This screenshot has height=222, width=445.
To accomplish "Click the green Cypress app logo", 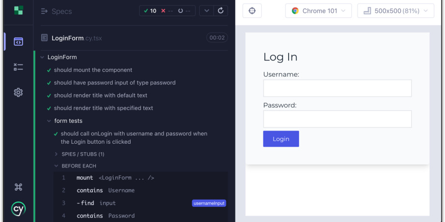I will point(18,10).
